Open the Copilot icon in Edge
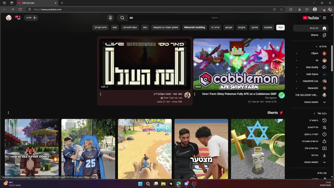 [330, 9]
